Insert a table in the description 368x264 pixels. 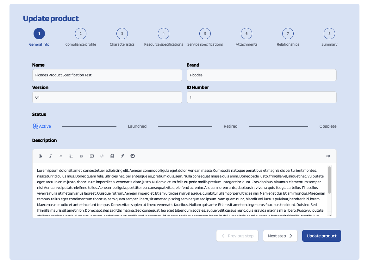[x=92, y=156]
